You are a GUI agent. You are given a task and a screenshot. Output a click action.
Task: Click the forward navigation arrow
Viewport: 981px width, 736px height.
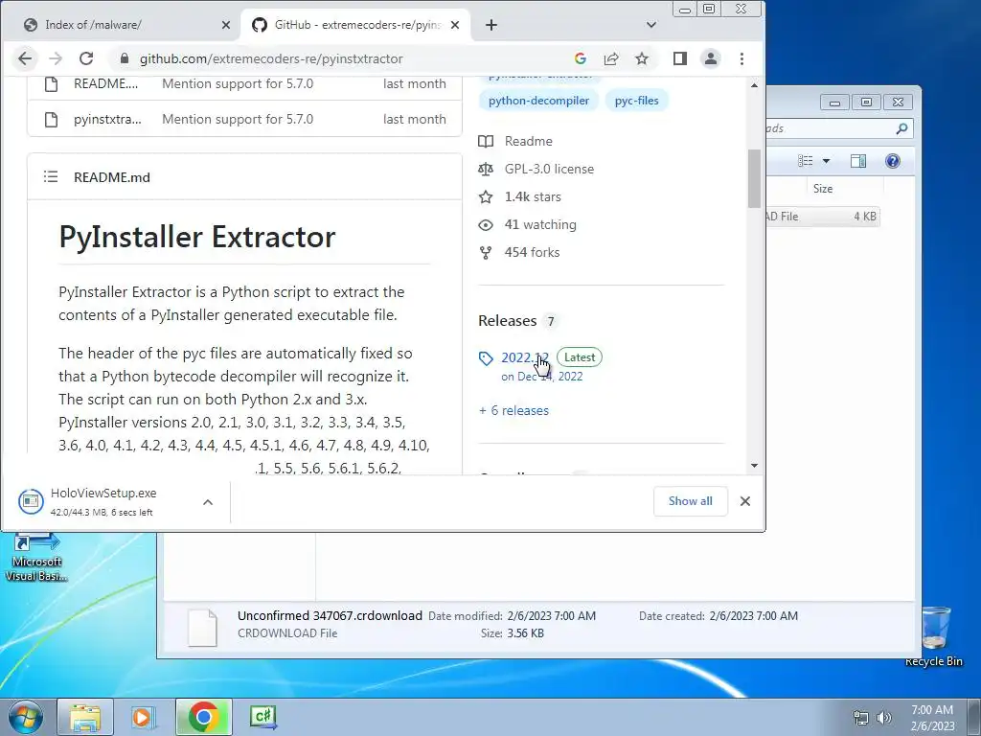point(55,58)
